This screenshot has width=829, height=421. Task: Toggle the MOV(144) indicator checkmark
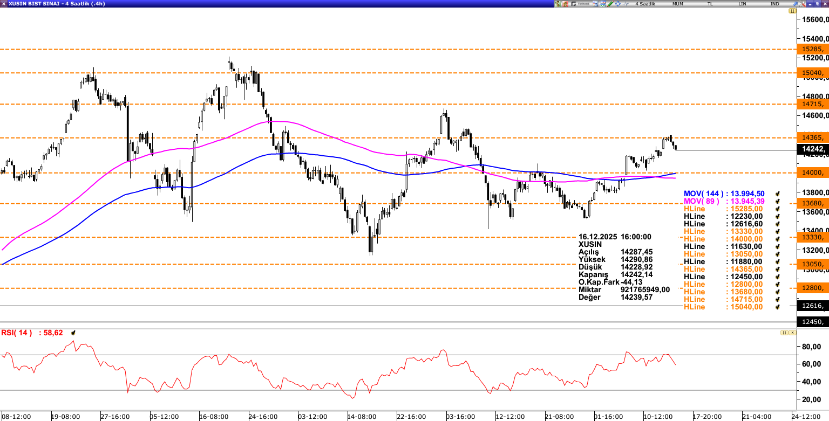(x=777, y=194)
